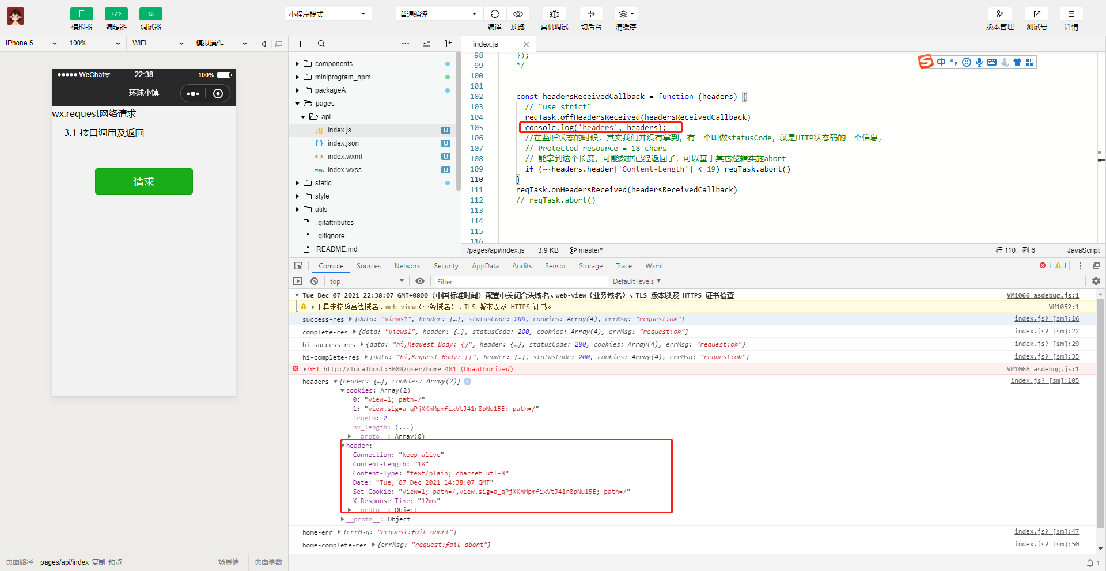
Task: Open the WiFi network dropdown
Action: (x=158, y=43)
